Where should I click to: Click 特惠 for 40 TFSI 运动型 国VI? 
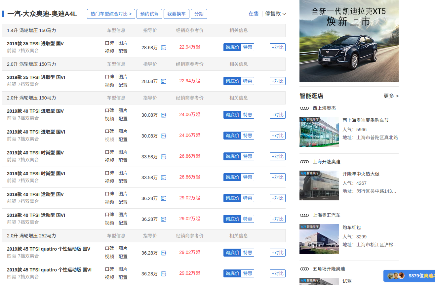pos(248,219)
